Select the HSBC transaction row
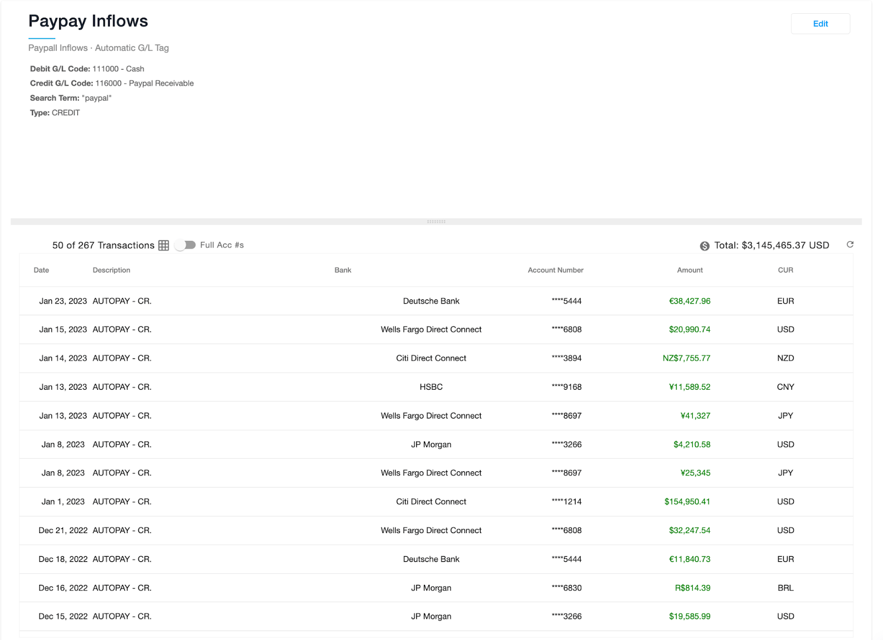Viewport: 883px width, 640px height. pyautogui.click(x=431, y=387)
